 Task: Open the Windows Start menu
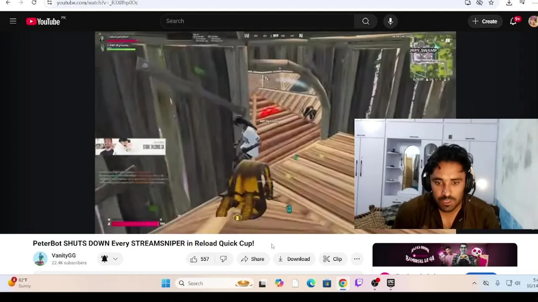pyautogui.click(x=166, y=283)
